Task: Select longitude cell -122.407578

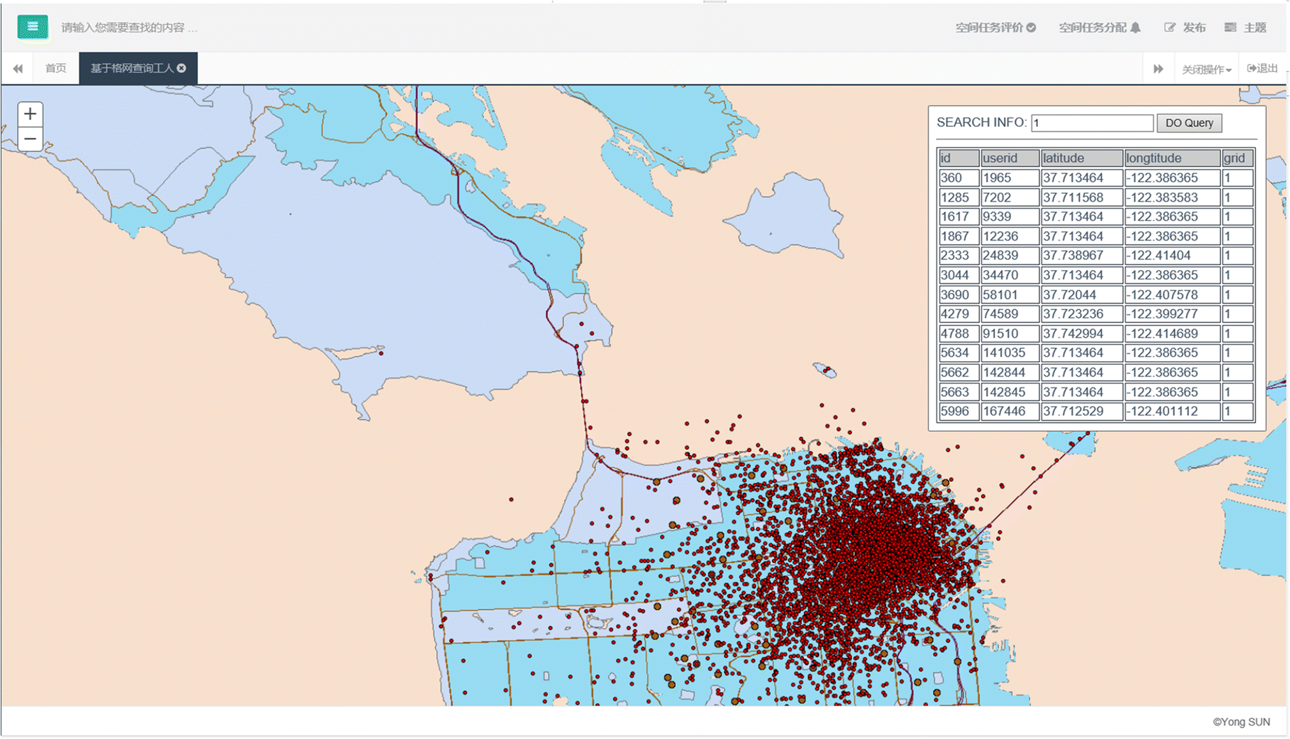Action: pos(1172,295)
